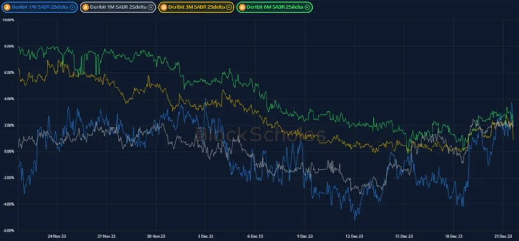Image resolution: width=519 pixels, height=241 pixels.
Task: Select the Deribit 3M SABR 25delta label
Action: click(197, 7)
